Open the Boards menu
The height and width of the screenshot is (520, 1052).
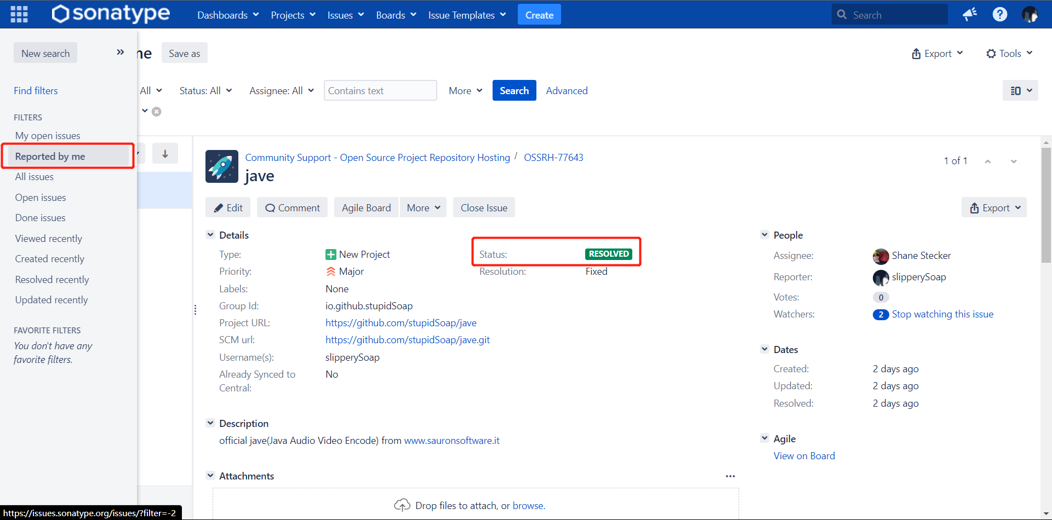click(396, 15)
